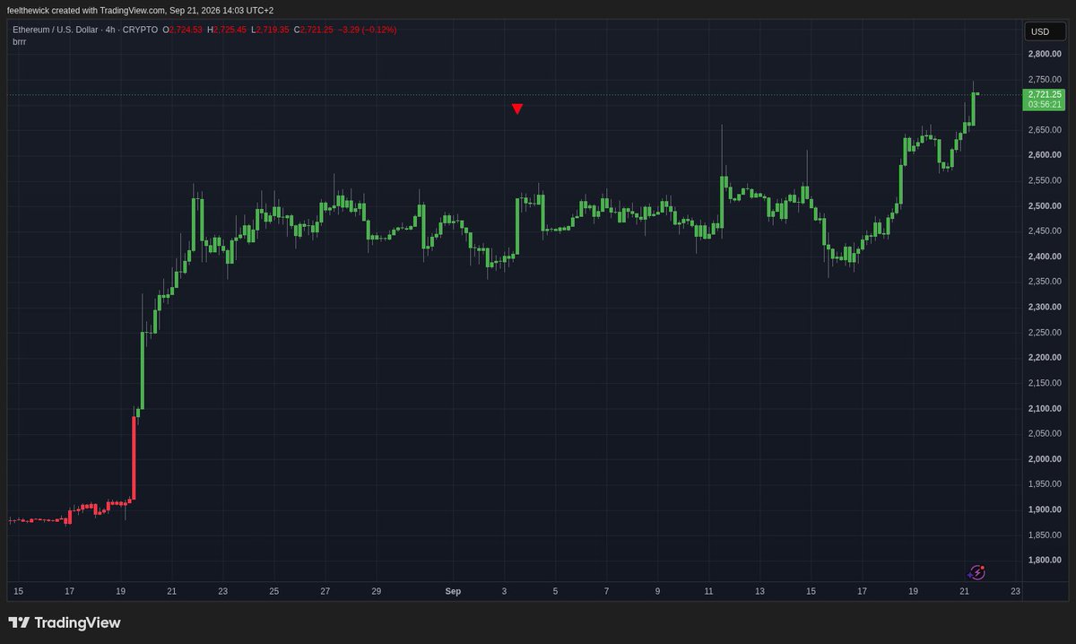Select the brrr indicator label
The height and width of the screenshot is (644, 1076).
point(20,41)
